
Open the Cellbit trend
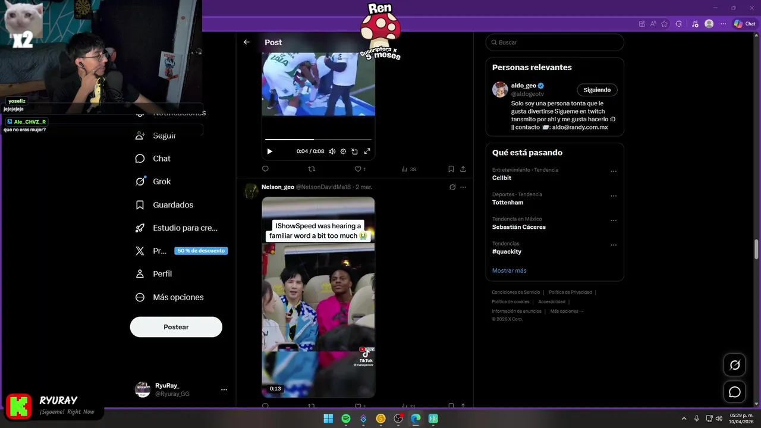502,178
